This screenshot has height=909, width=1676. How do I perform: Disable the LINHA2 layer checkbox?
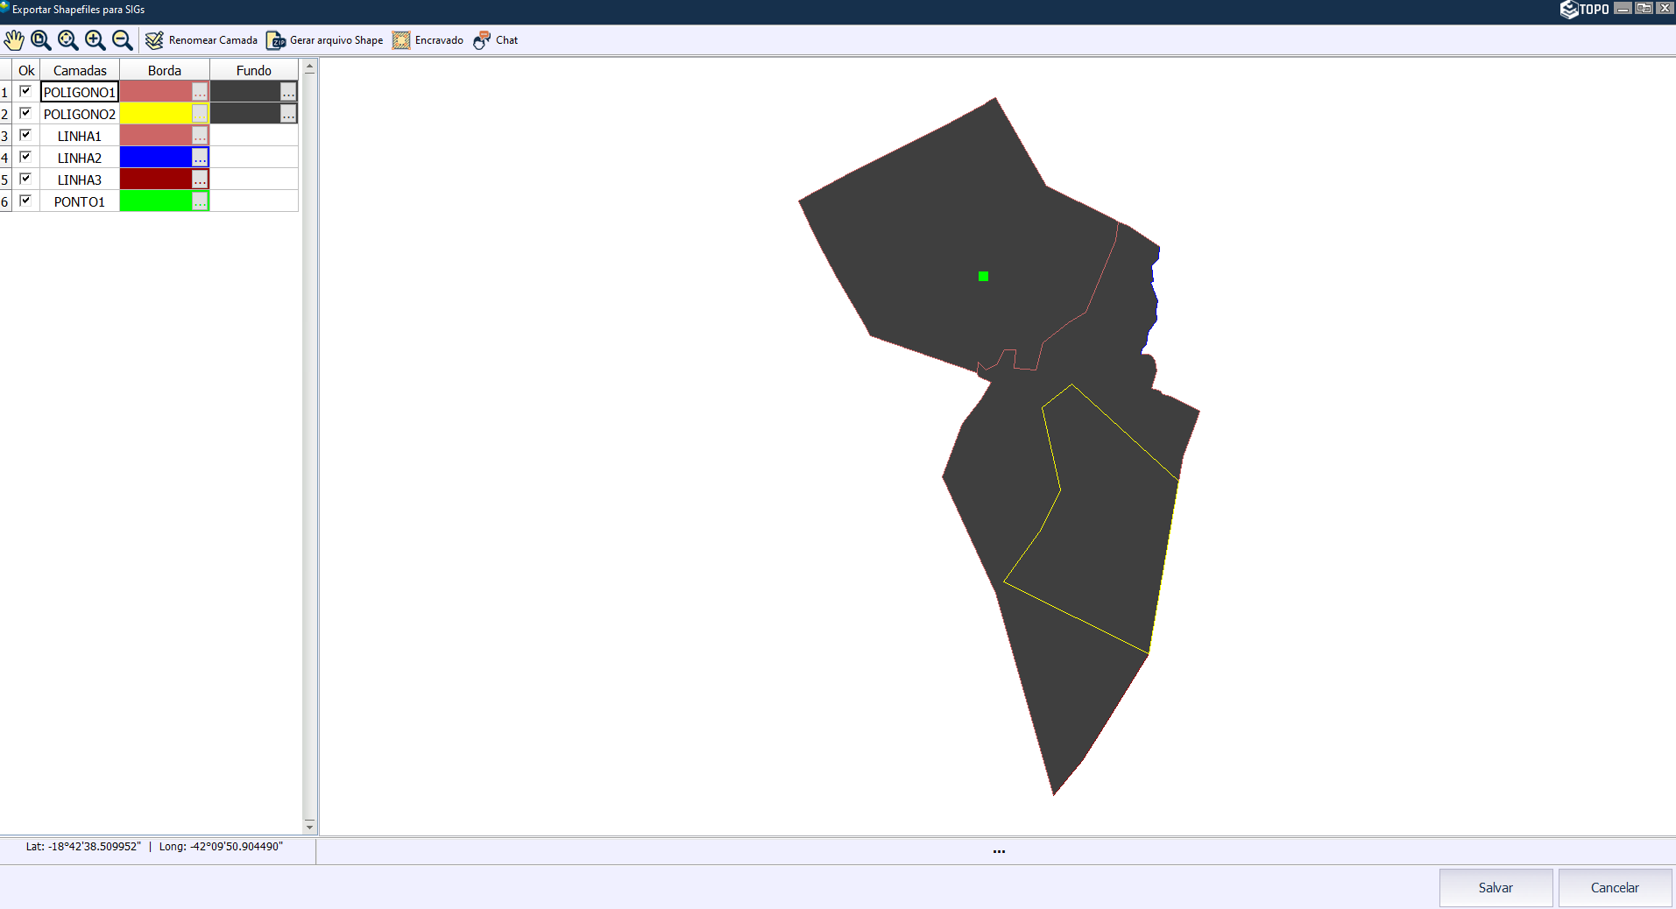coord(25,156)
